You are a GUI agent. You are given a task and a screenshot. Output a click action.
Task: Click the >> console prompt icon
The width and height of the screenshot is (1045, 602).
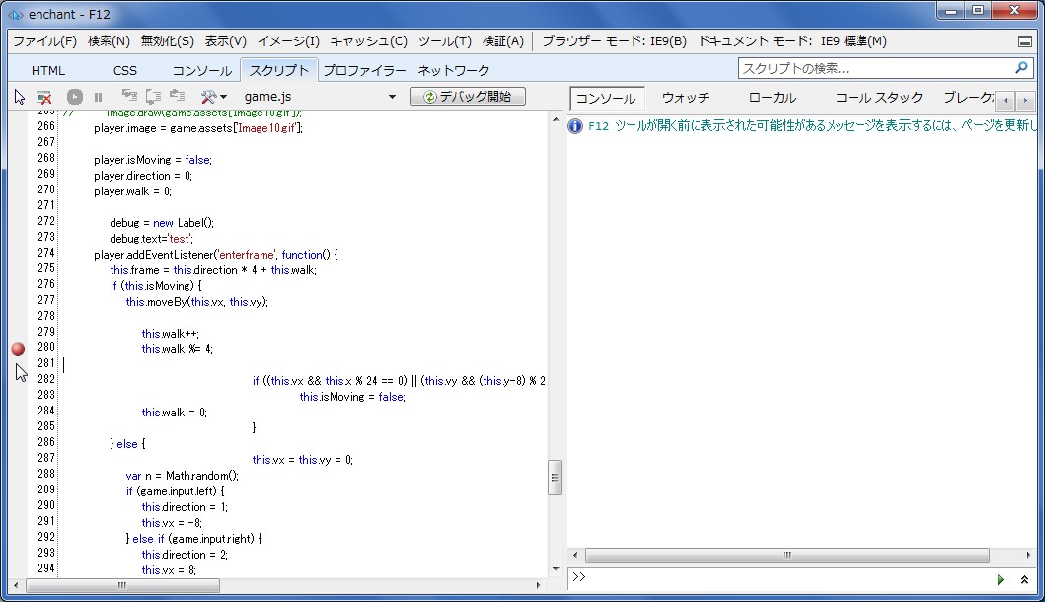pos(578,577)
